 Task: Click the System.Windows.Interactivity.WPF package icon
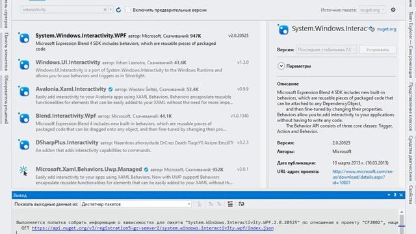click(x=24, y=38)
